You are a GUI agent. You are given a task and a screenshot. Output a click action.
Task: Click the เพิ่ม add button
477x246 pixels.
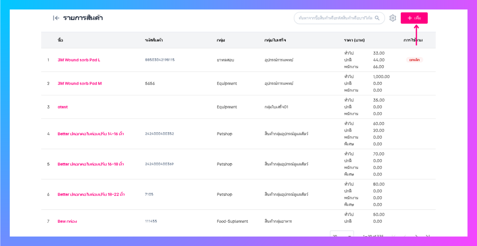[414, 18]
